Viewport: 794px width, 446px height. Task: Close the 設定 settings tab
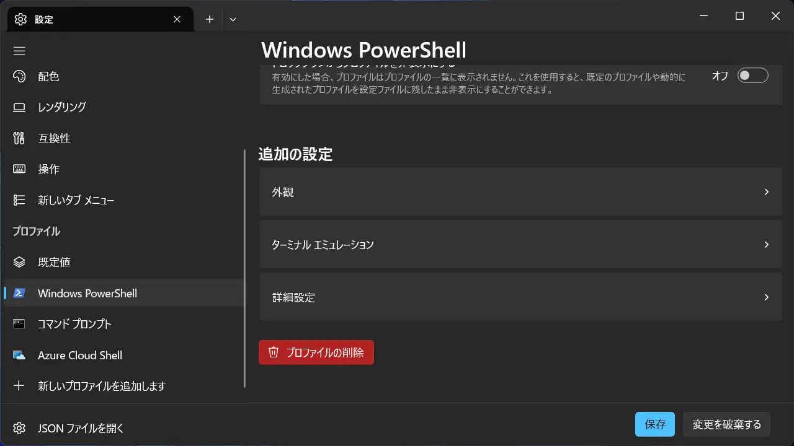click(177, 19)
